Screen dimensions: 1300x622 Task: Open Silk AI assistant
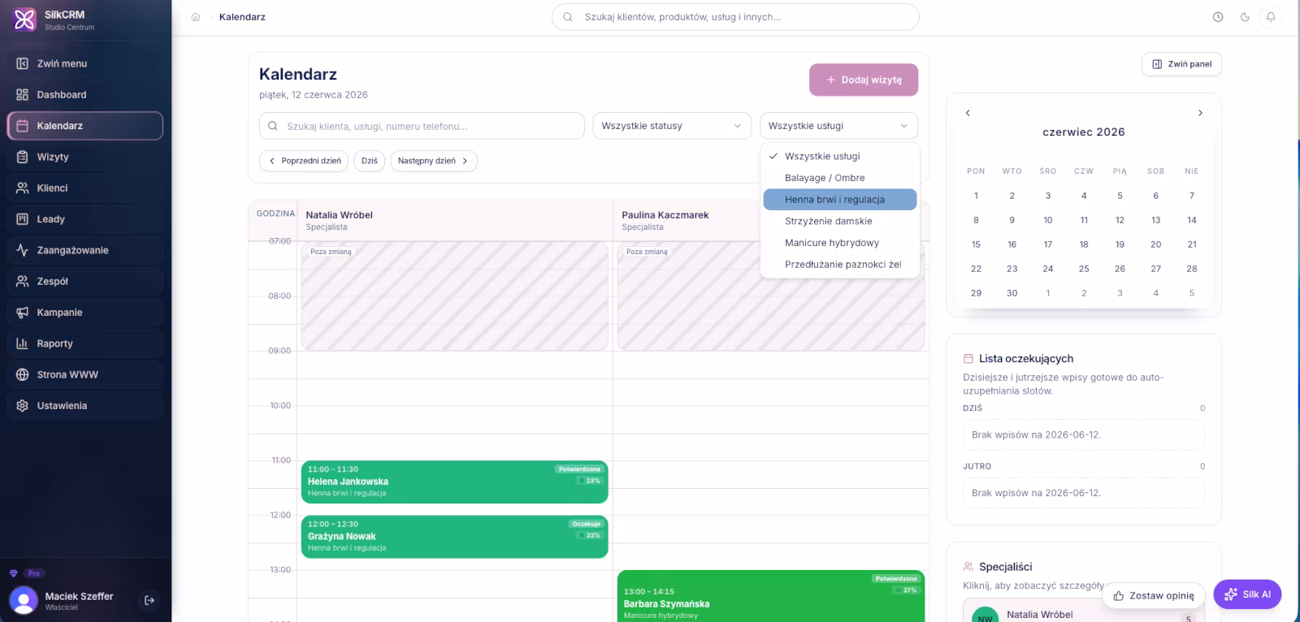tap(1247, 594)
